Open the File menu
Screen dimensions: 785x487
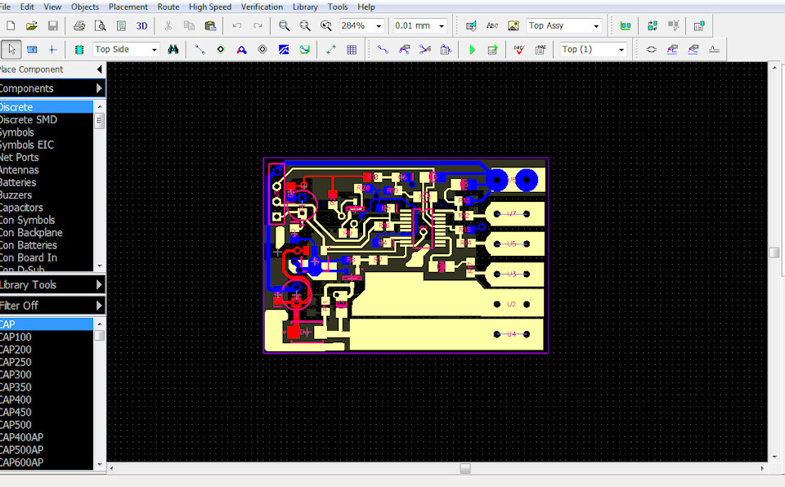tap(5, 7)
